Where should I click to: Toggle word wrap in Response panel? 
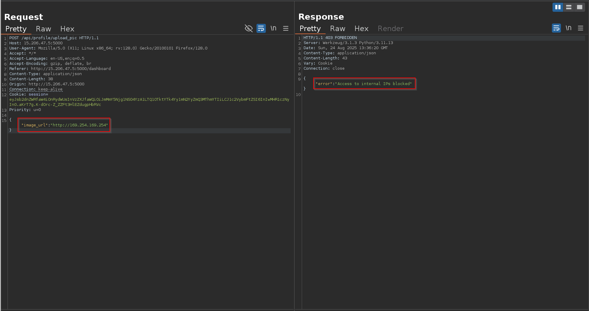556,28
